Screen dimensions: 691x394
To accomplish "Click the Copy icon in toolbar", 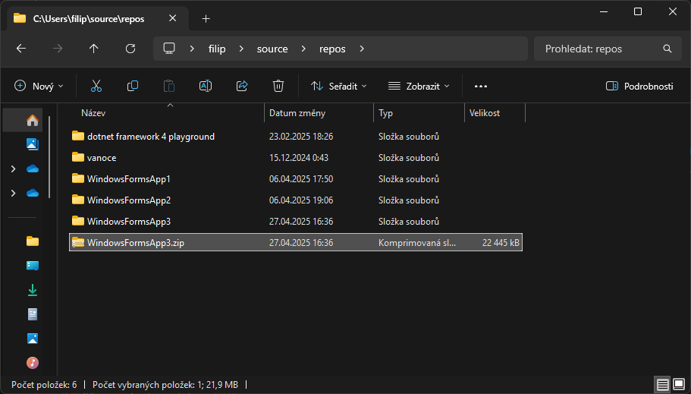I will click(x=133, y=86).
